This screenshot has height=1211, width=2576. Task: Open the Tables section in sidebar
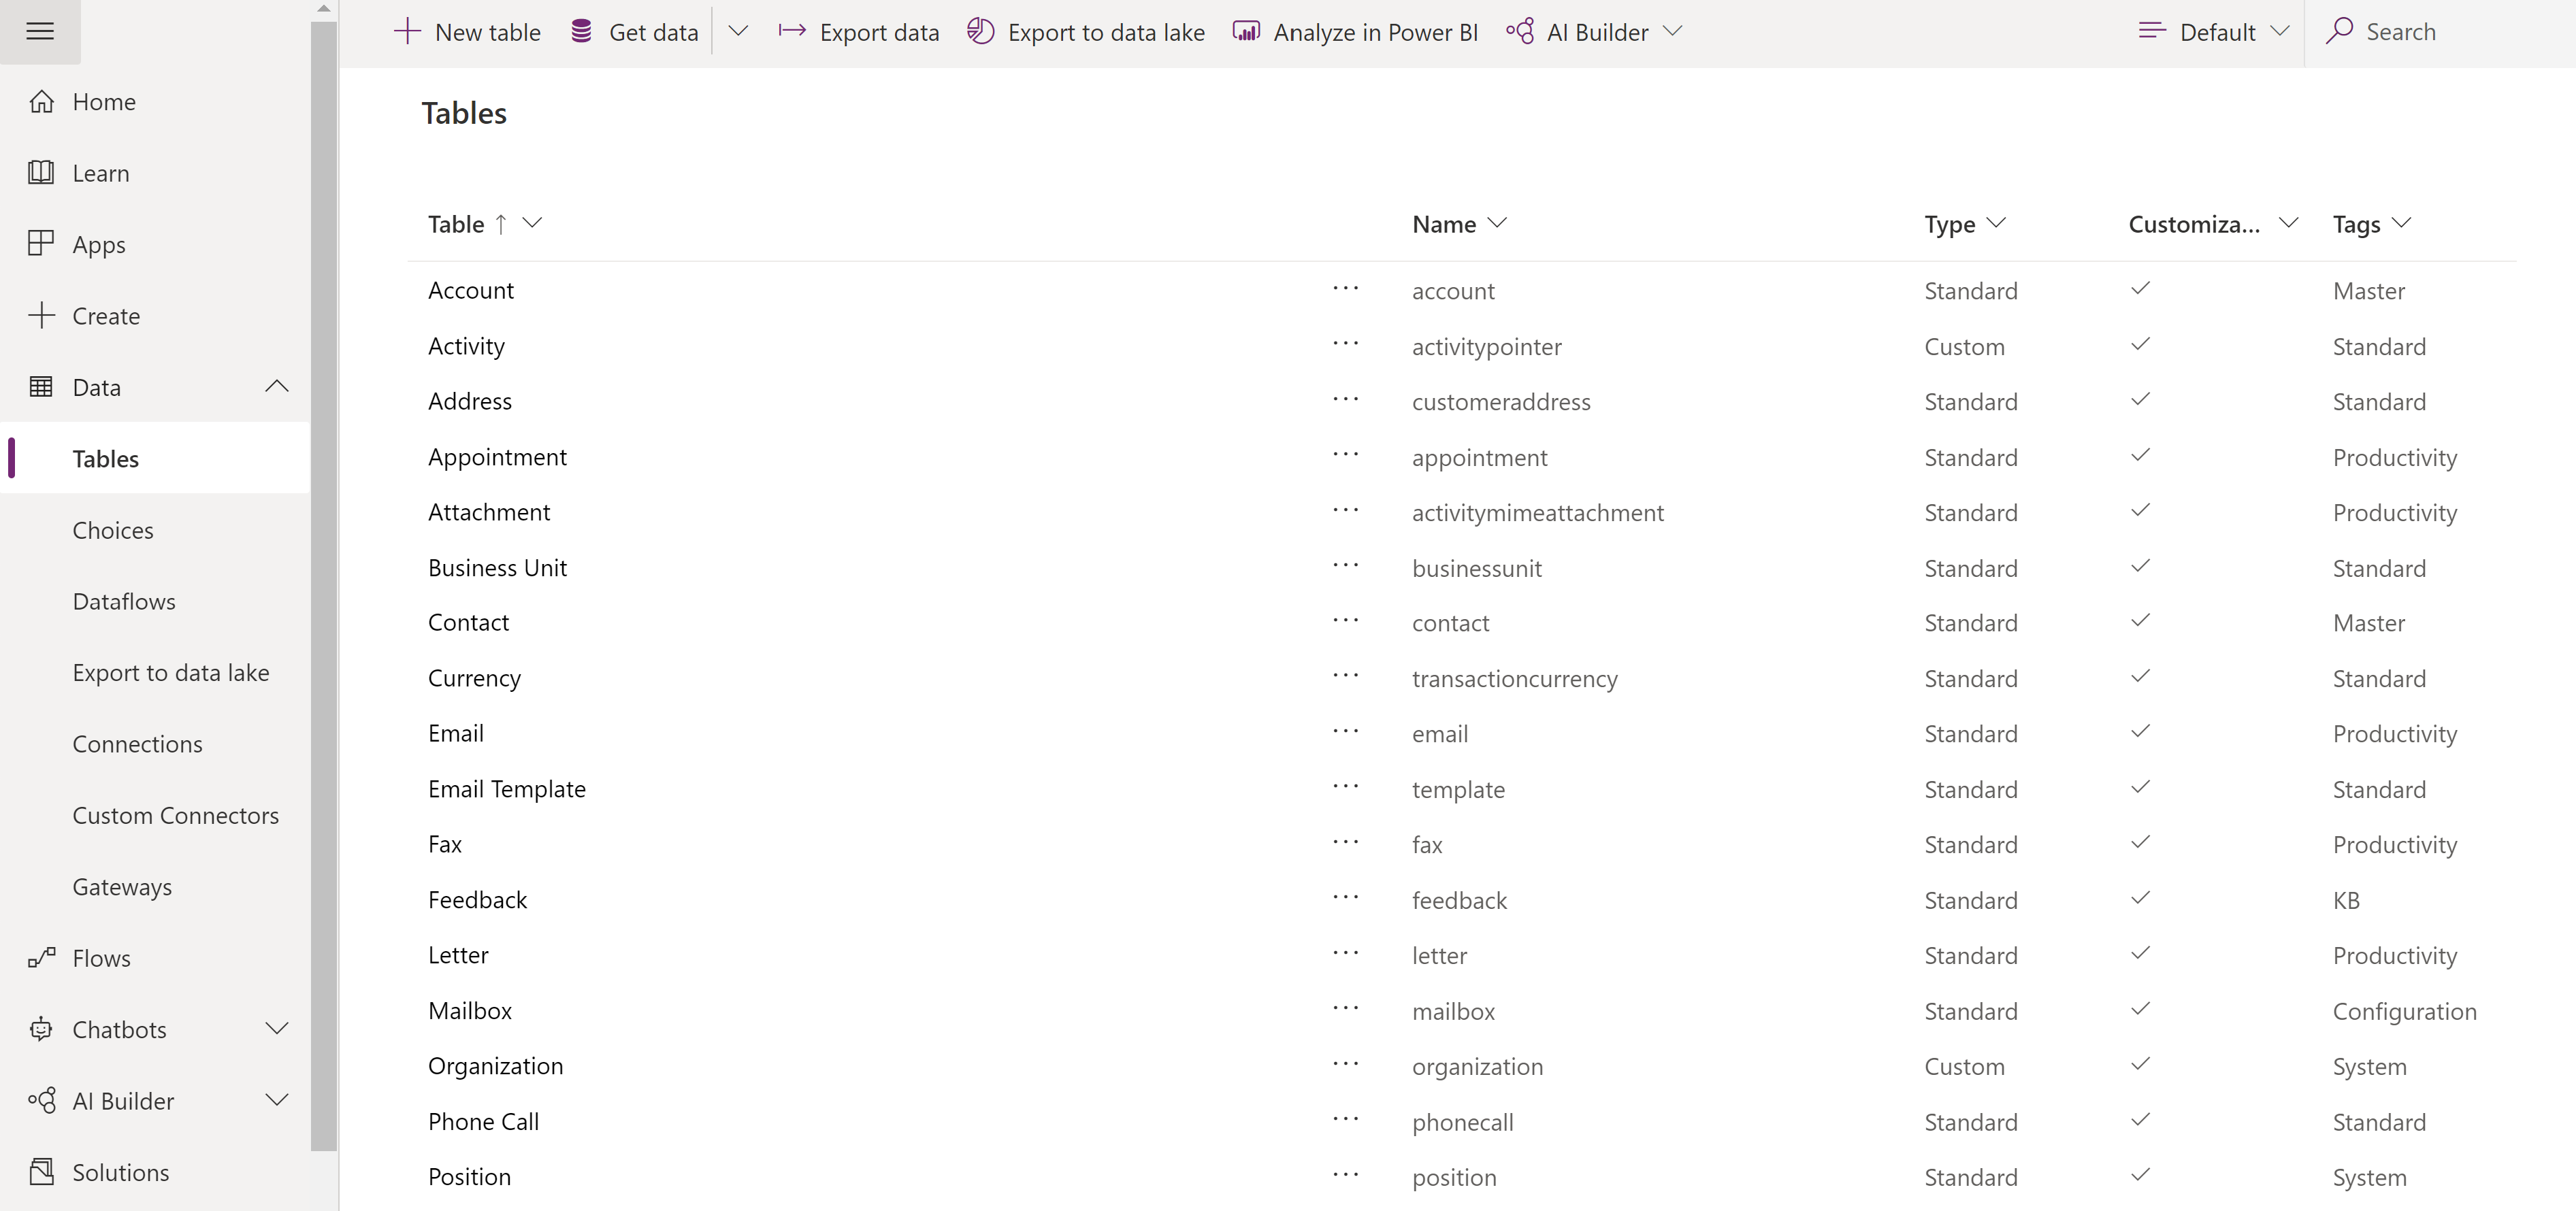(x=105, y=457)
